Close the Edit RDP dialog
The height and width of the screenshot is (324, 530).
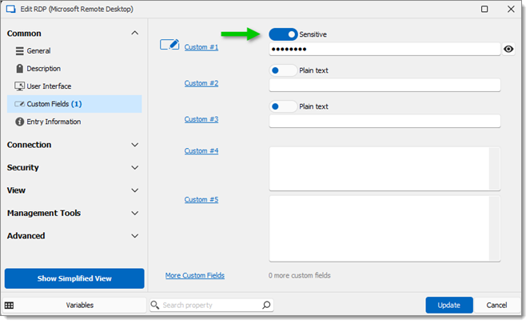pos(511,9)
